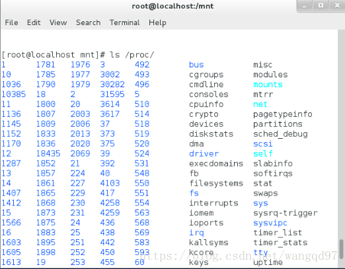
Task: Open the Help menu
Action: click(x=157, y=22)
